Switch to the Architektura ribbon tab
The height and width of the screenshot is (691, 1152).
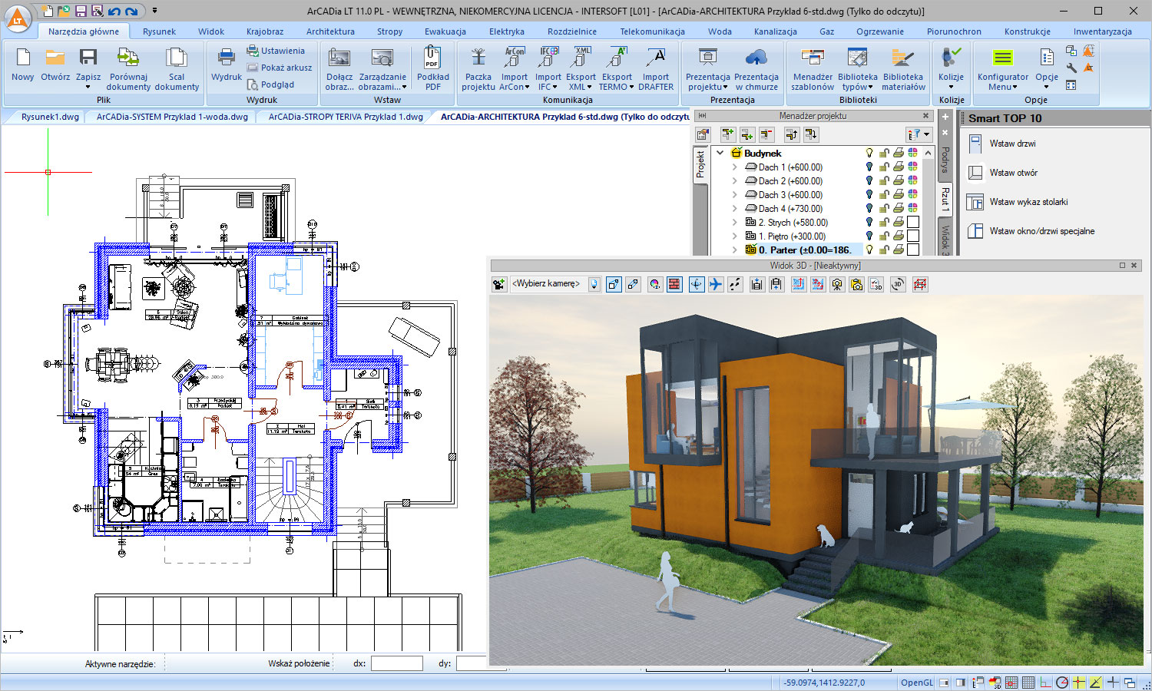(x=330, y=31)
